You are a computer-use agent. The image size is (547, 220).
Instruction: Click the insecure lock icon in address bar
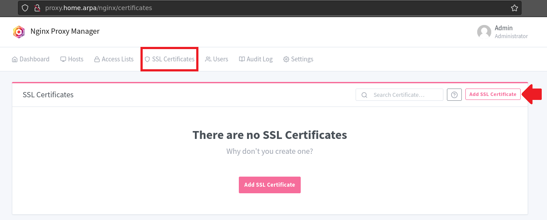pyautogui.click(x=37, y=8)
